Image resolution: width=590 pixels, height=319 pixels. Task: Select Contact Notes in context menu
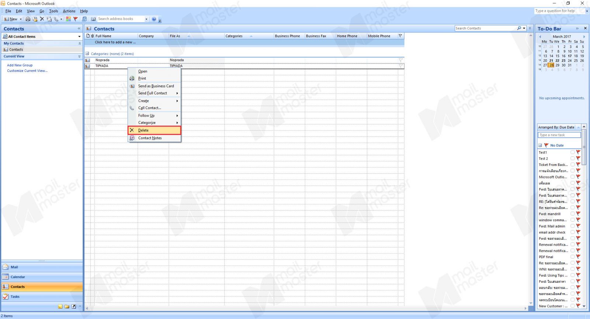pos(154,138)
